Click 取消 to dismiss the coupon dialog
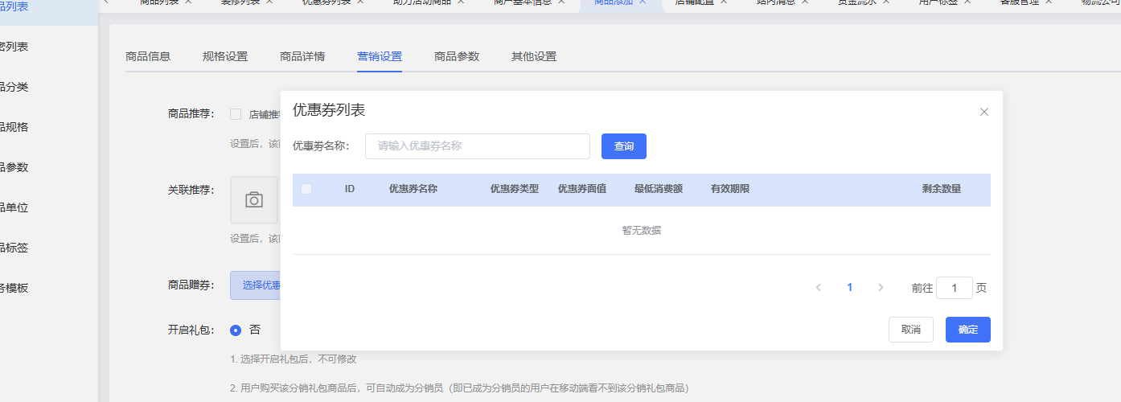This screenshot has height=402, width=1121. click(x=910, y=330)
